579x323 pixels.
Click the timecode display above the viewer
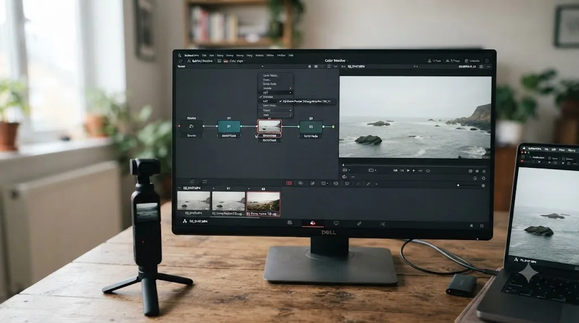click(467, 67)
